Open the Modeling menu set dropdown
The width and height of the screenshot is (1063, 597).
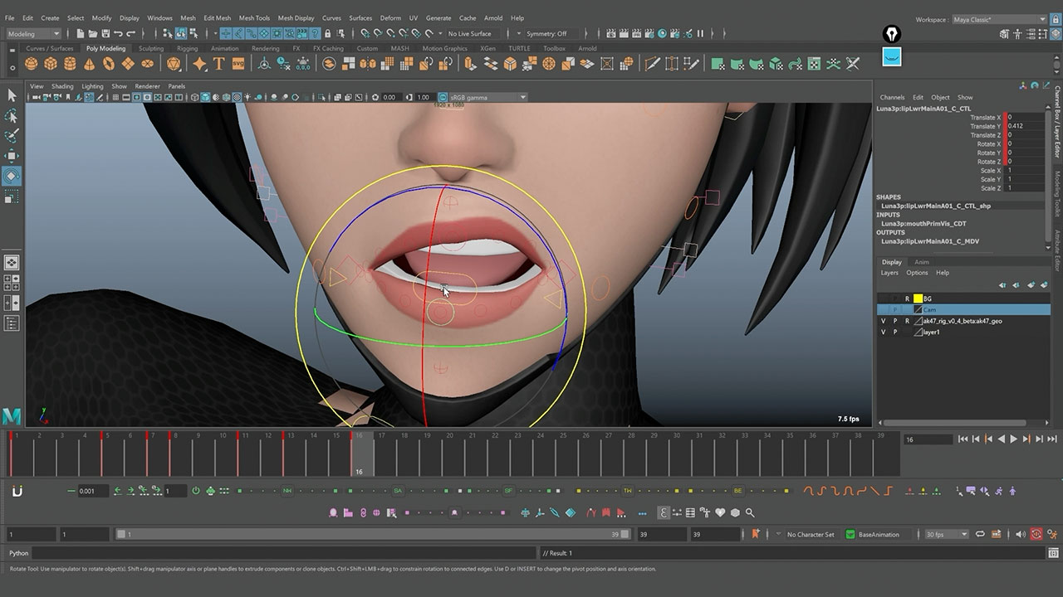coord(34,34)
